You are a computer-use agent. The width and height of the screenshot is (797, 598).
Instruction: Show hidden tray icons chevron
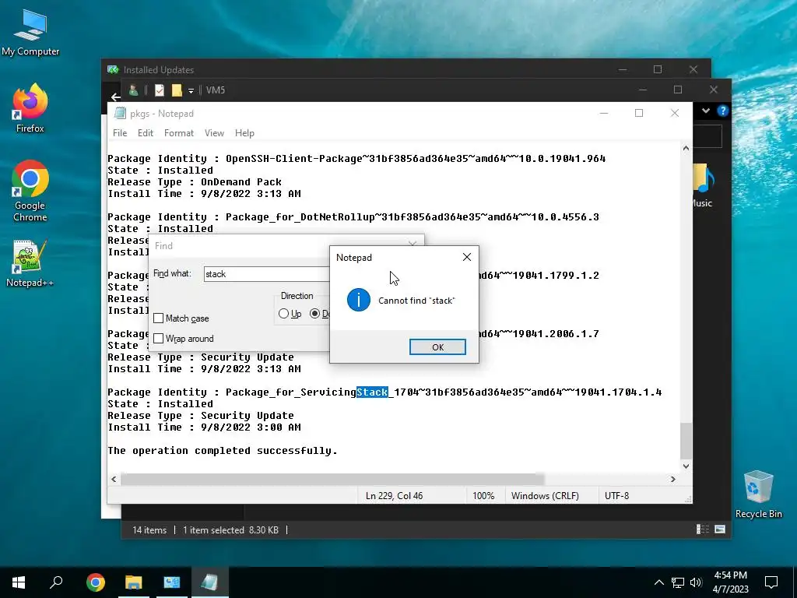click(x=658, y=582)
